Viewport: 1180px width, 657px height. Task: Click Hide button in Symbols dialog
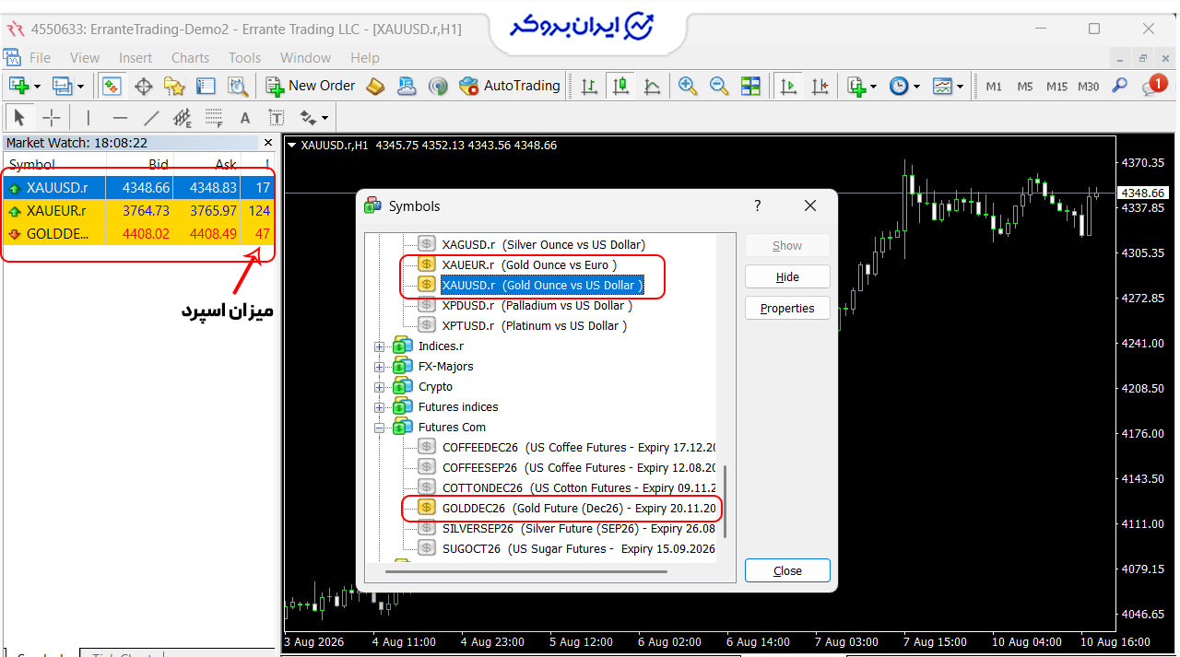(787, 276)
